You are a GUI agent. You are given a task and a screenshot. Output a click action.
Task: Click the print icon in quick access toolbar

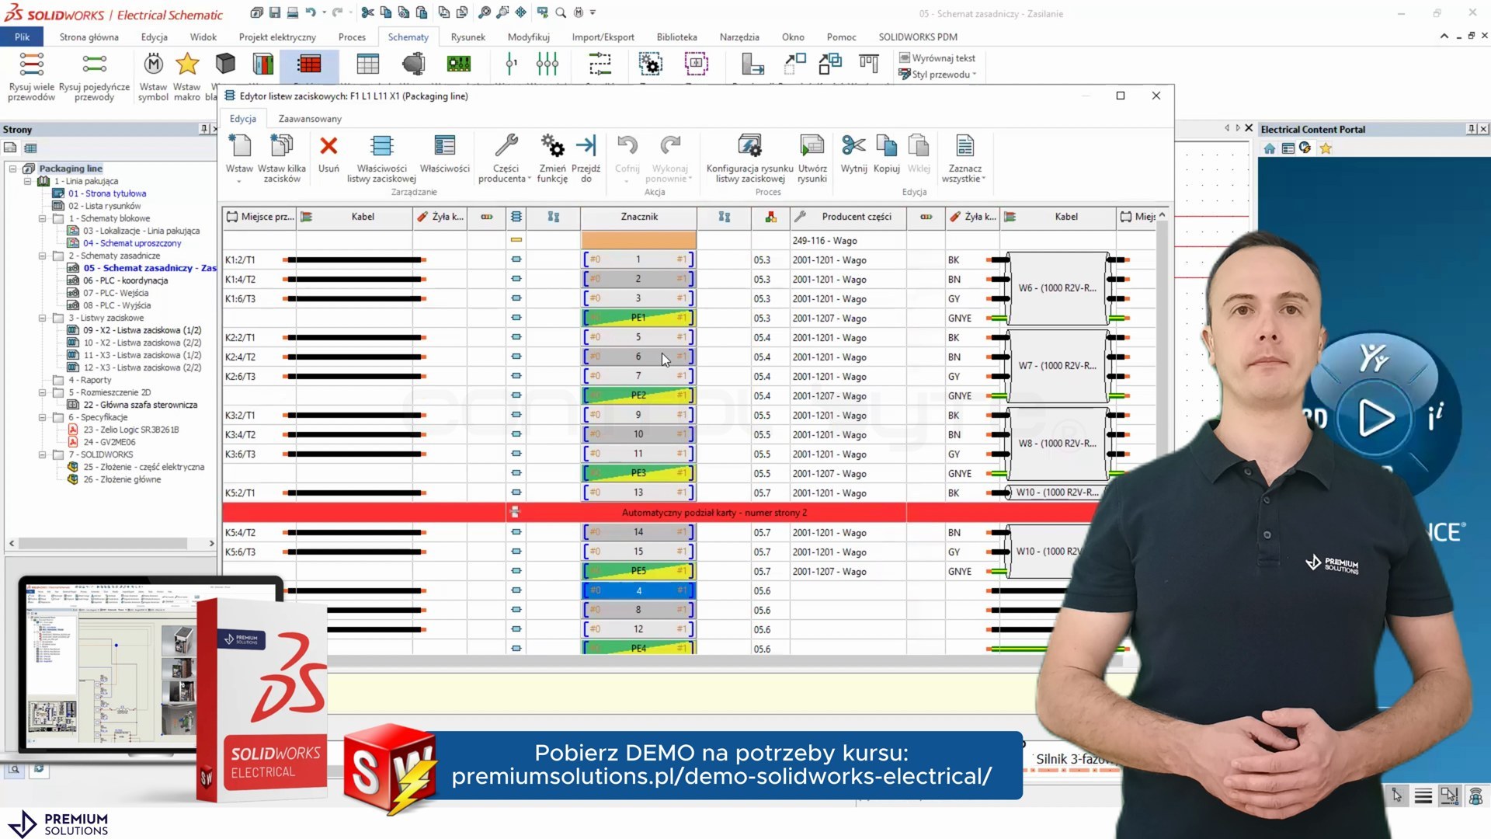pyautogui.click(x=293, y=12)
